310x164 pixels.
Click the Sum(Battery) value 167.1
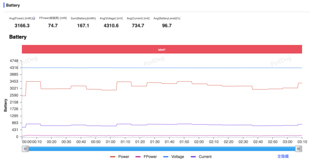tap(83, 26)
